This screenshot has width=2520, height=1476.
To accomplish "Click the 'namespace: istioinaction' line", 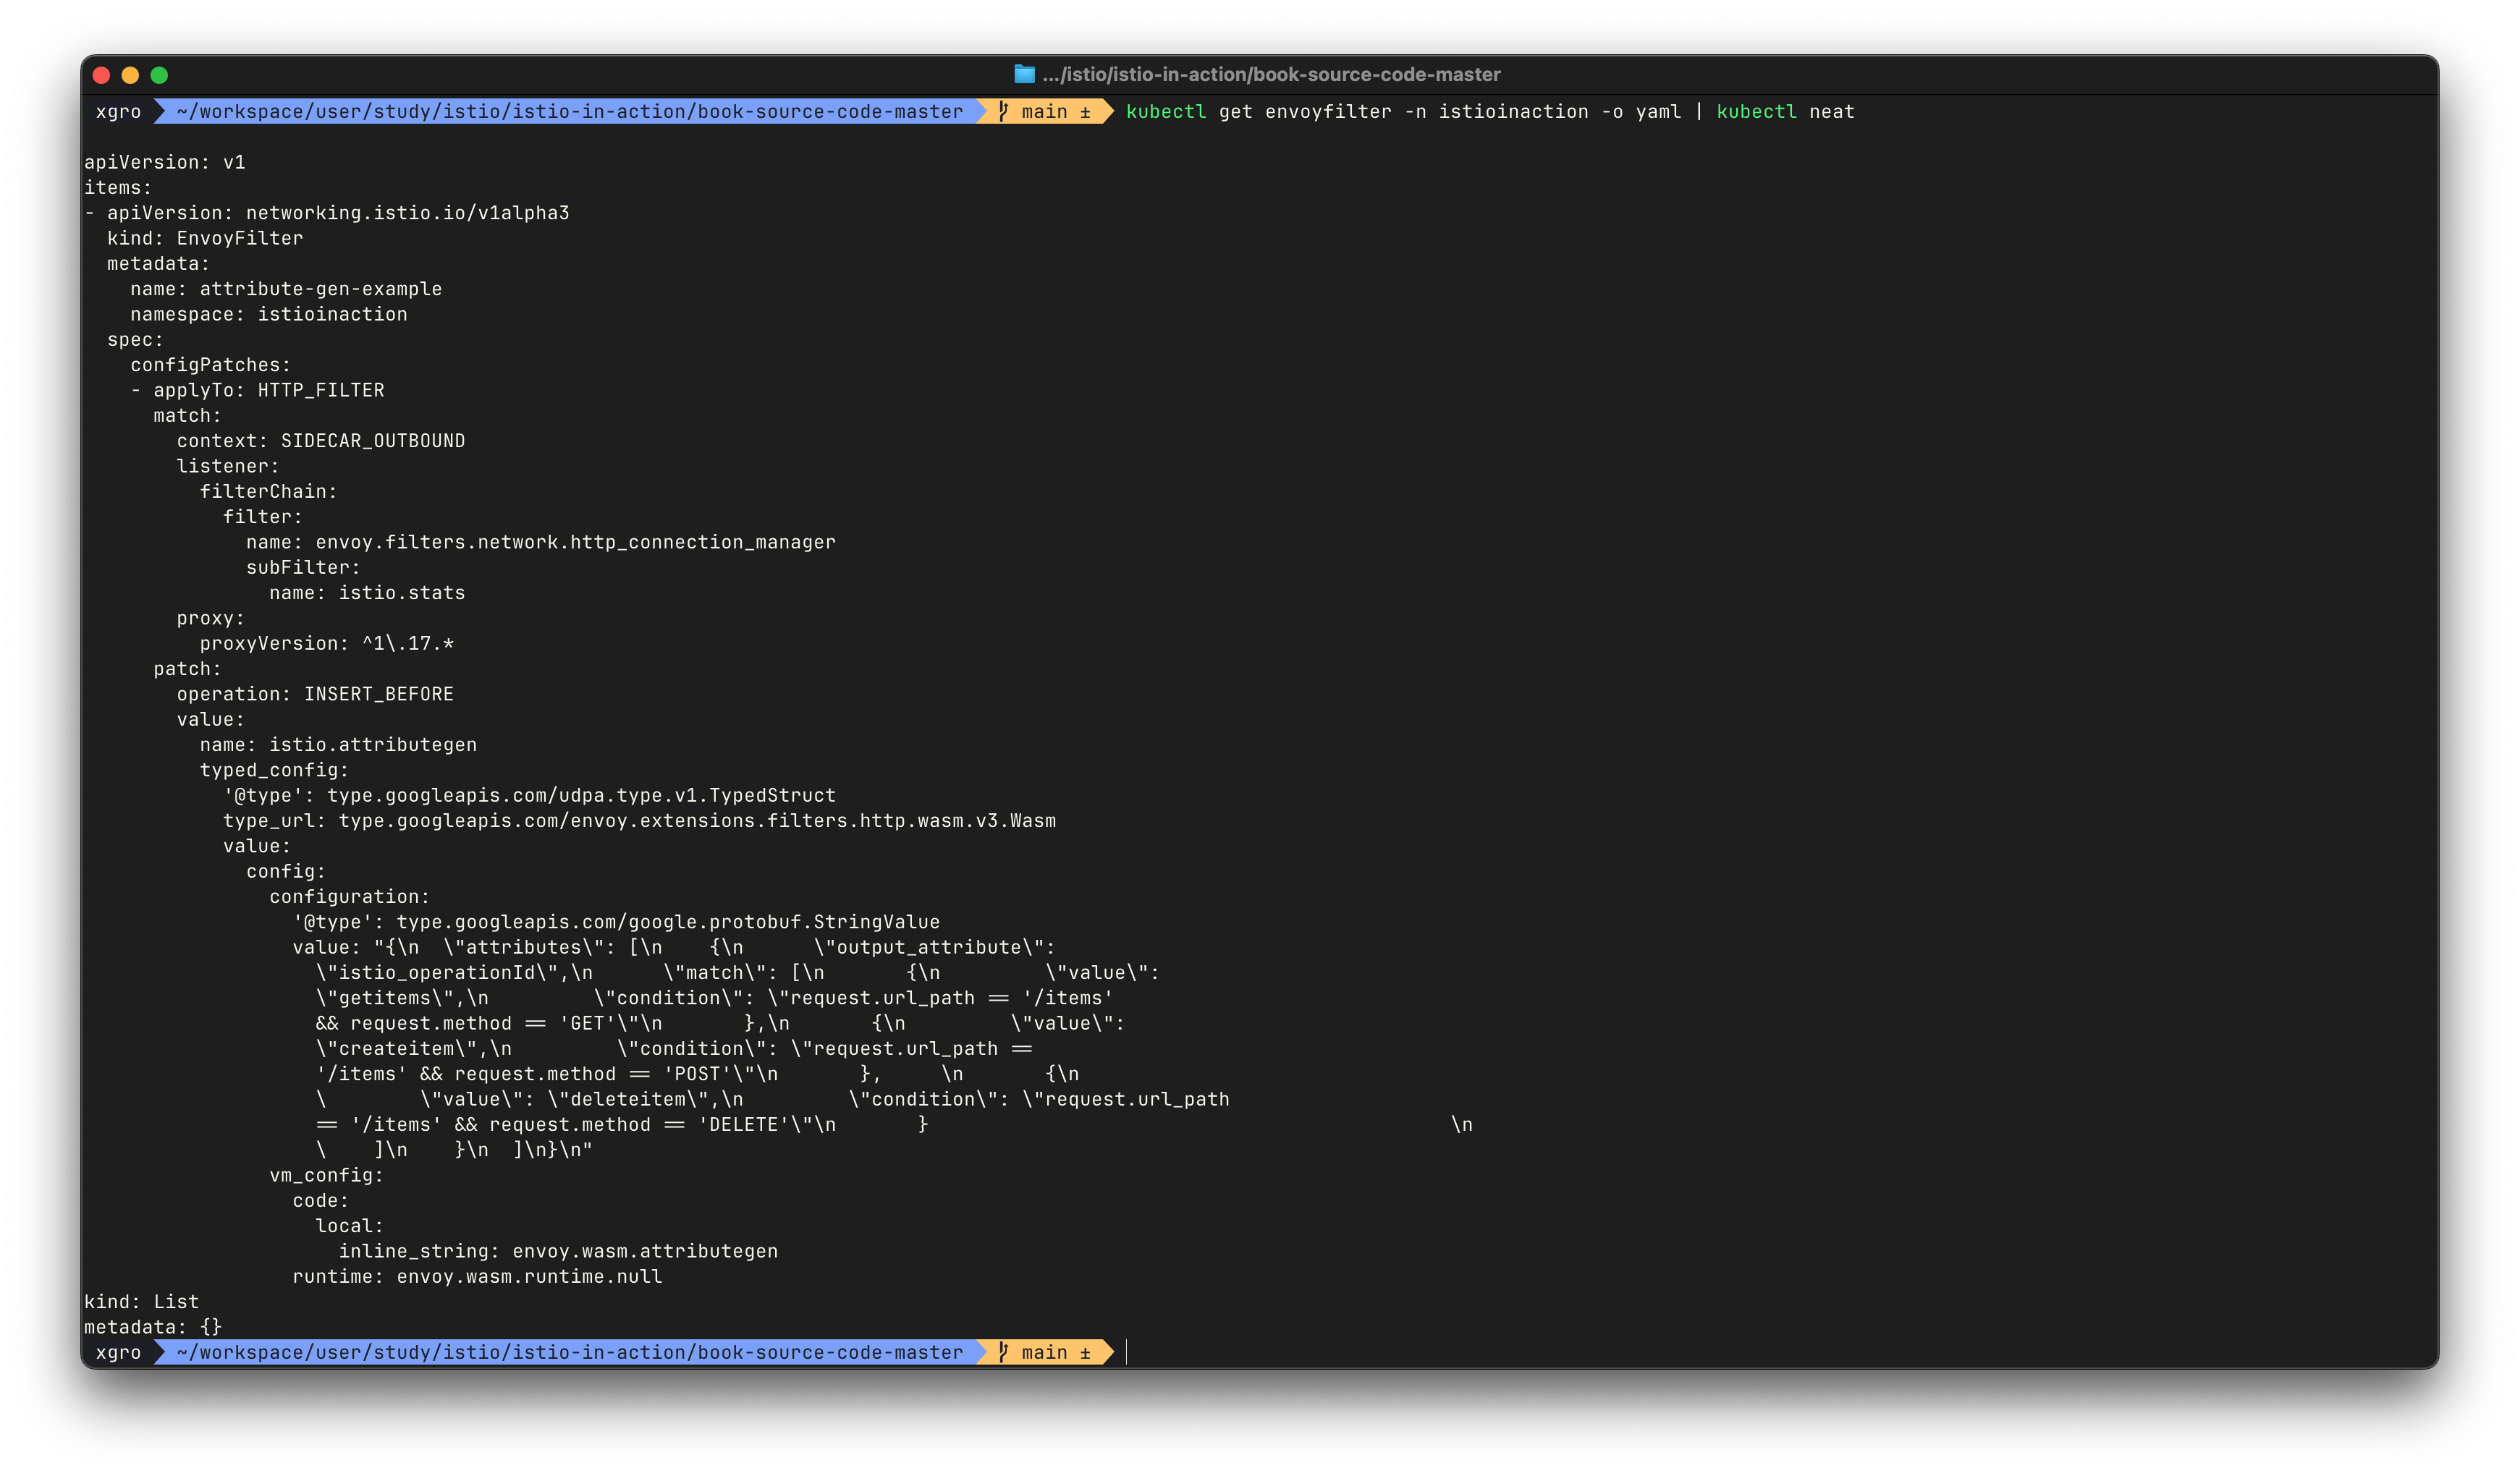I will coord(269,314).
